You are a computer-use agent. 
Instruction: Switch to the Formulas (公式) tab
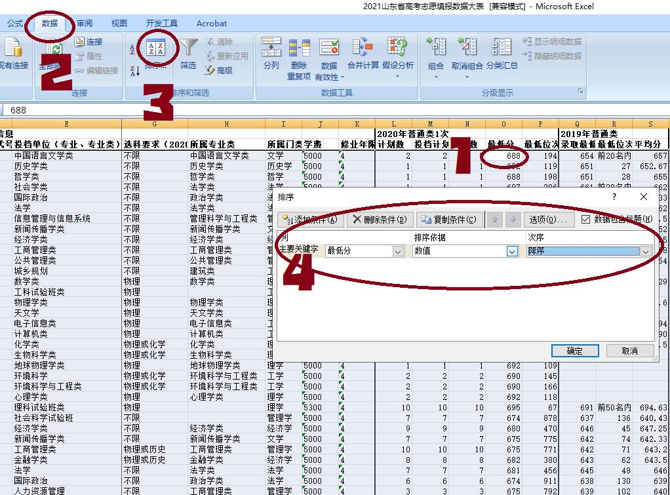coord(15,24)
